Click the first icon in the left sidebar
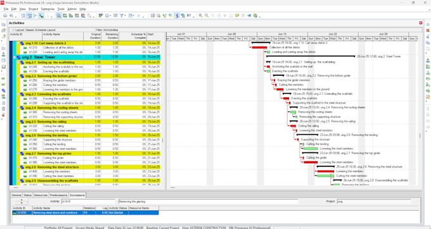Viewport: 431px width, 229px height. click(3, 25)
